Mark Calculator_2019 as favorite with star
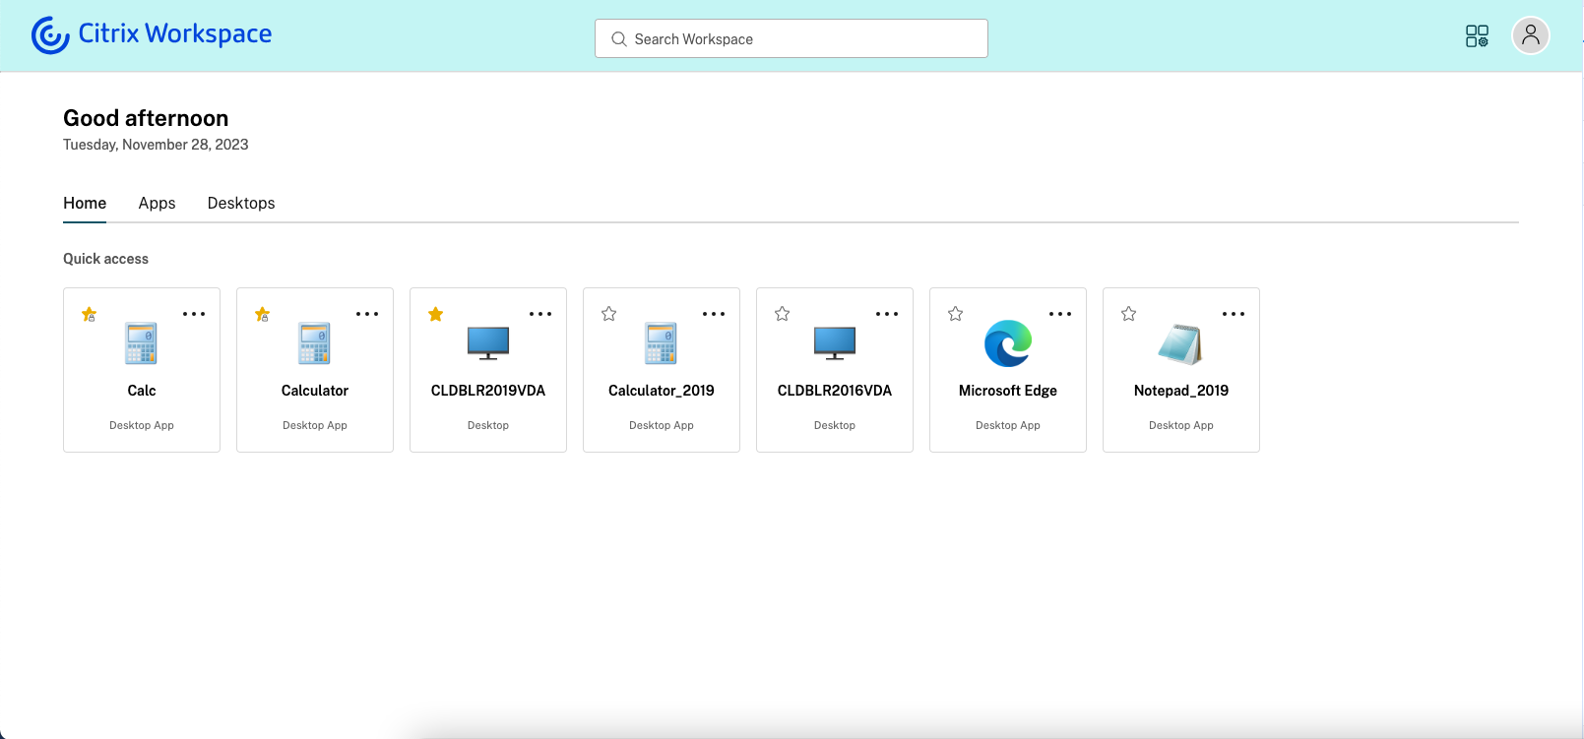This screenshot has height=739, width=1584. tap(609, 314)
